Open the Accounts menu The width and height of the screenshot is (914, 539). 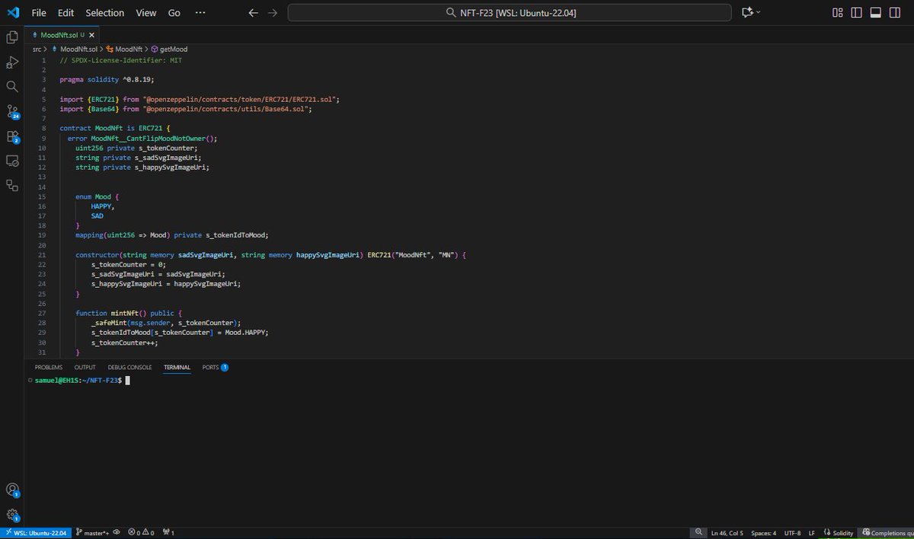pos(12,490)
